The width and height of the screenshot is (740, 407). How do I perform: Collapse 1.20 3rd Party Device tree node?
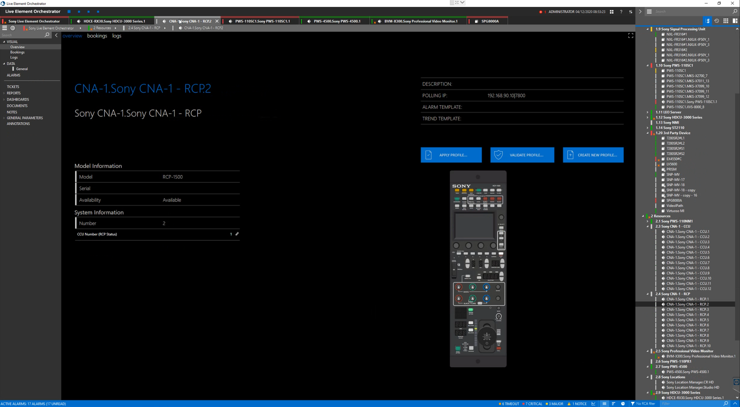click(648, 133)
